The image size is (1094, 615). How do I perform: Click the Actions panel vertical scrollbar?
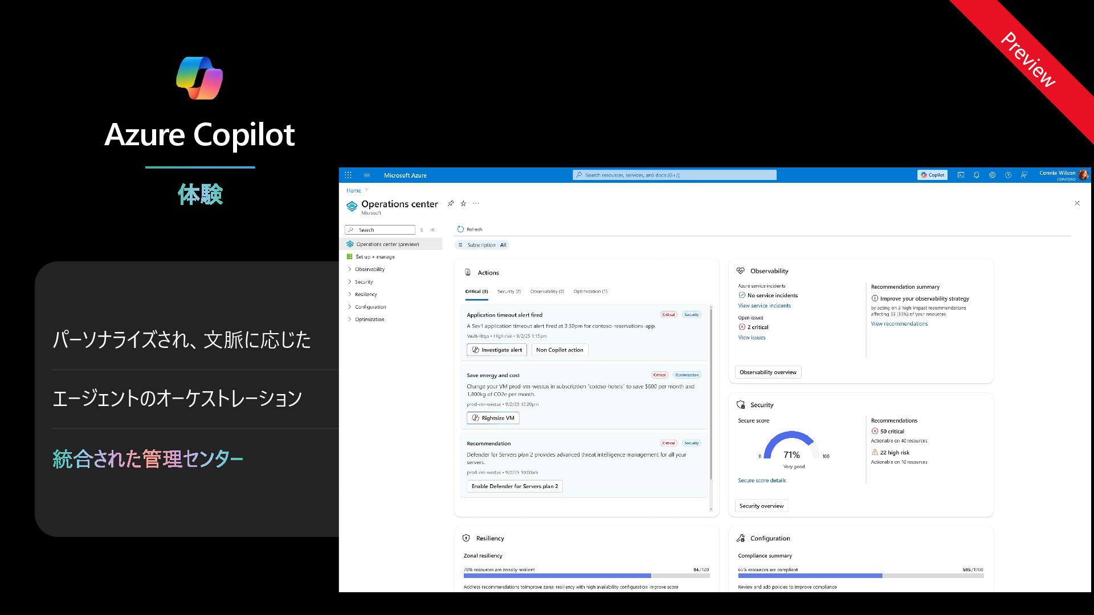click(711, 393)
